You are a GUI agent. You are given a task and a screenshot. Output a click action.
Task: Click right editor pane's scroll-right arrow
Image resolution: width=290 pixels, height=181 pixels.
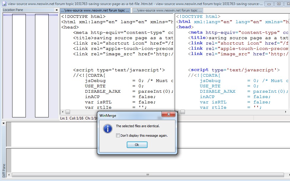click(x=286, y=112)
